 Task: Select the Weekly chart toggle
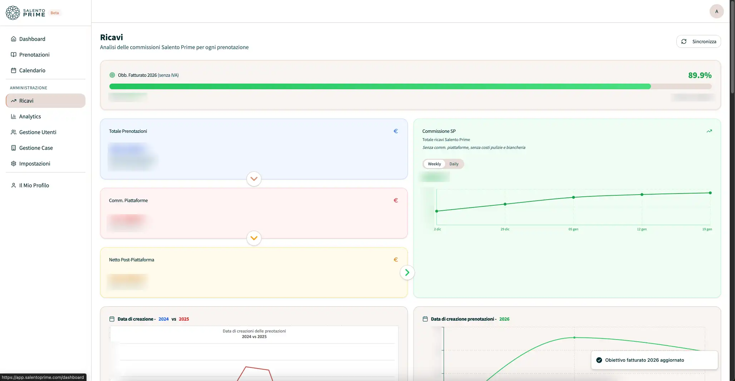click(x=434, y=164)
